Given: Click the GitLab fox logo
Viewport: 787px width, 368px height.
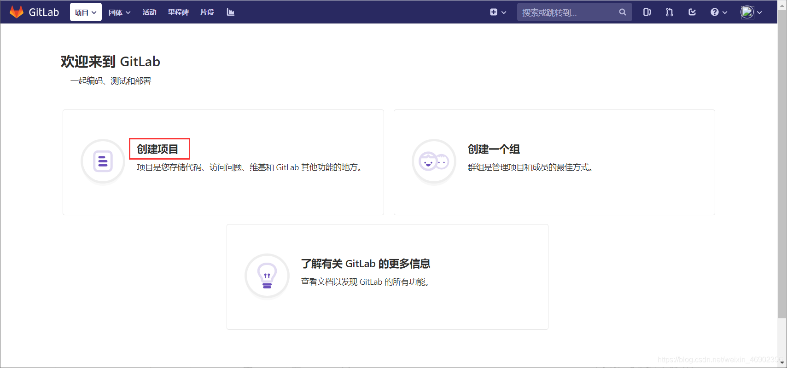Looking at the screenshot, I should click(17, 12).
